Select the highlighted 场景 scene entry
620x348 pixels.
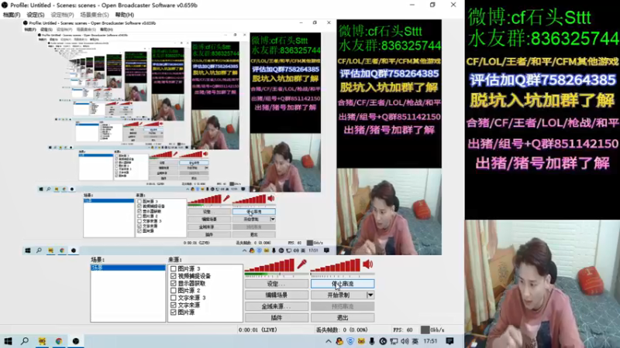(x=128, y=268)
